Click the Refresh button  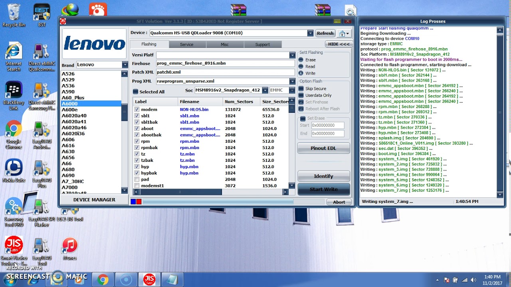tap(325, 33)
